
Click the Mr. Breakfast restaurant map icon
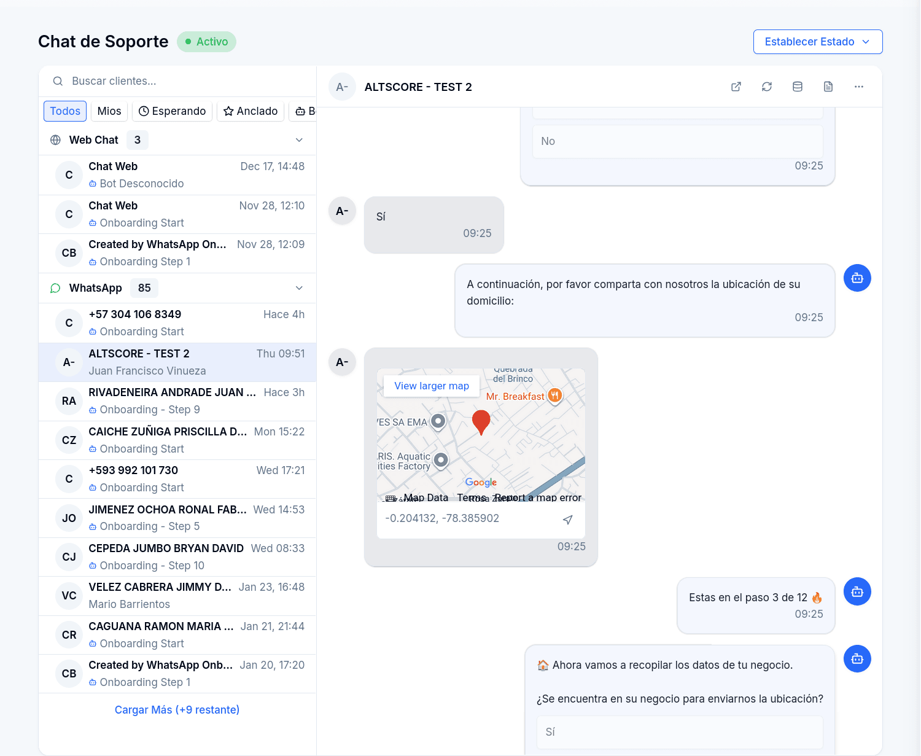555,396
